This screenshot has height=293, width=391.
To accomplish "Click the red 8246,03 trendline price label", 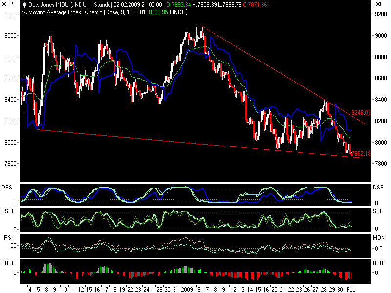I will pyautogui.click(x=362, y=111).
